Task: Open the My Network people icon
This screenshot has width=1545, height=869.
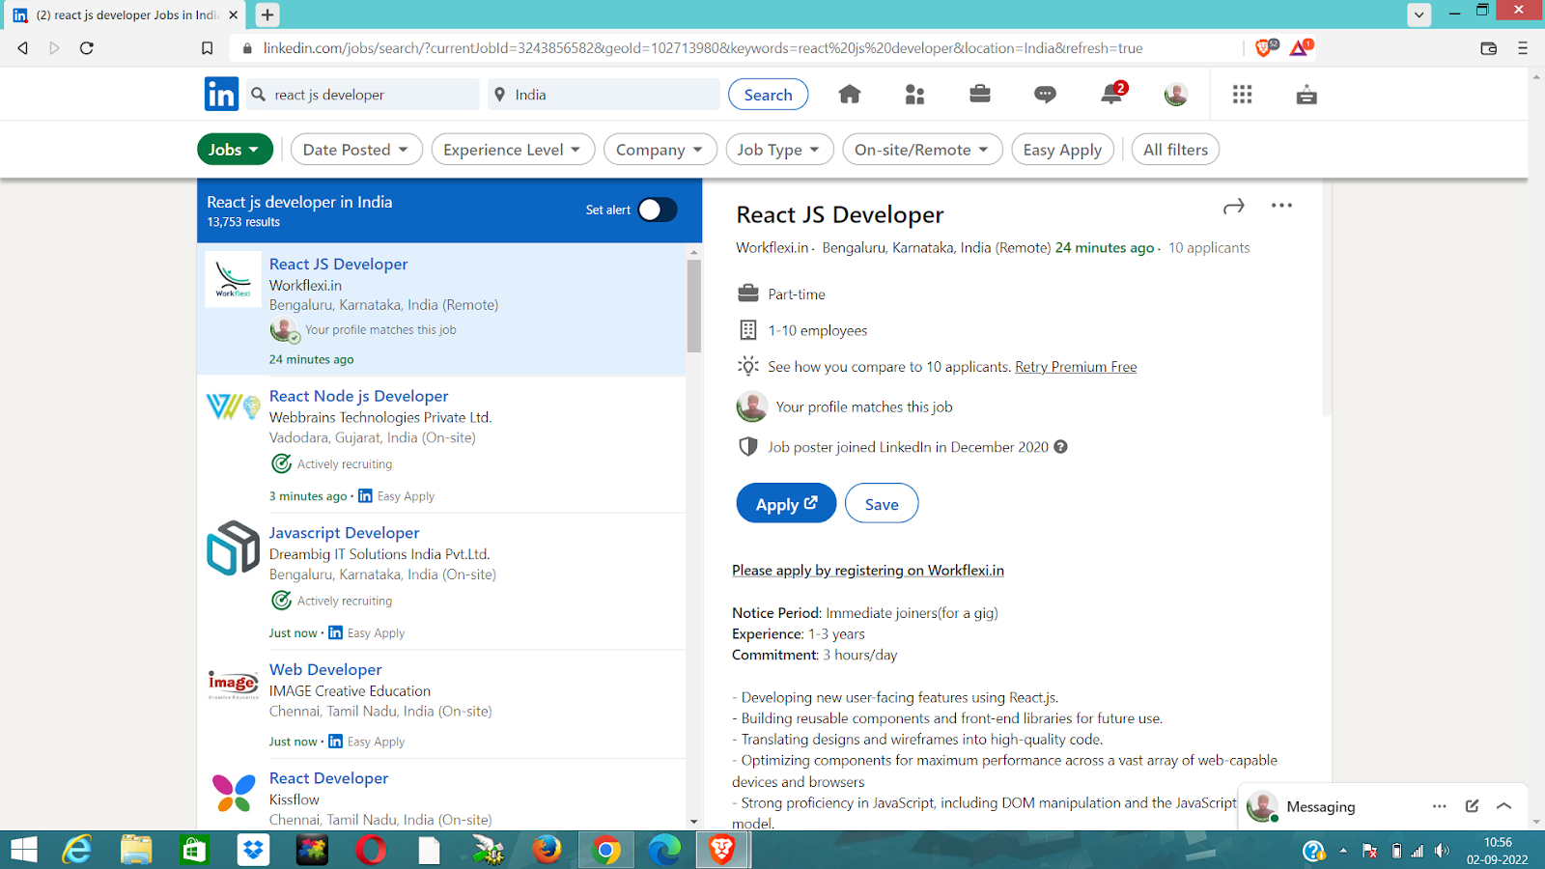Action: point(914,94)
